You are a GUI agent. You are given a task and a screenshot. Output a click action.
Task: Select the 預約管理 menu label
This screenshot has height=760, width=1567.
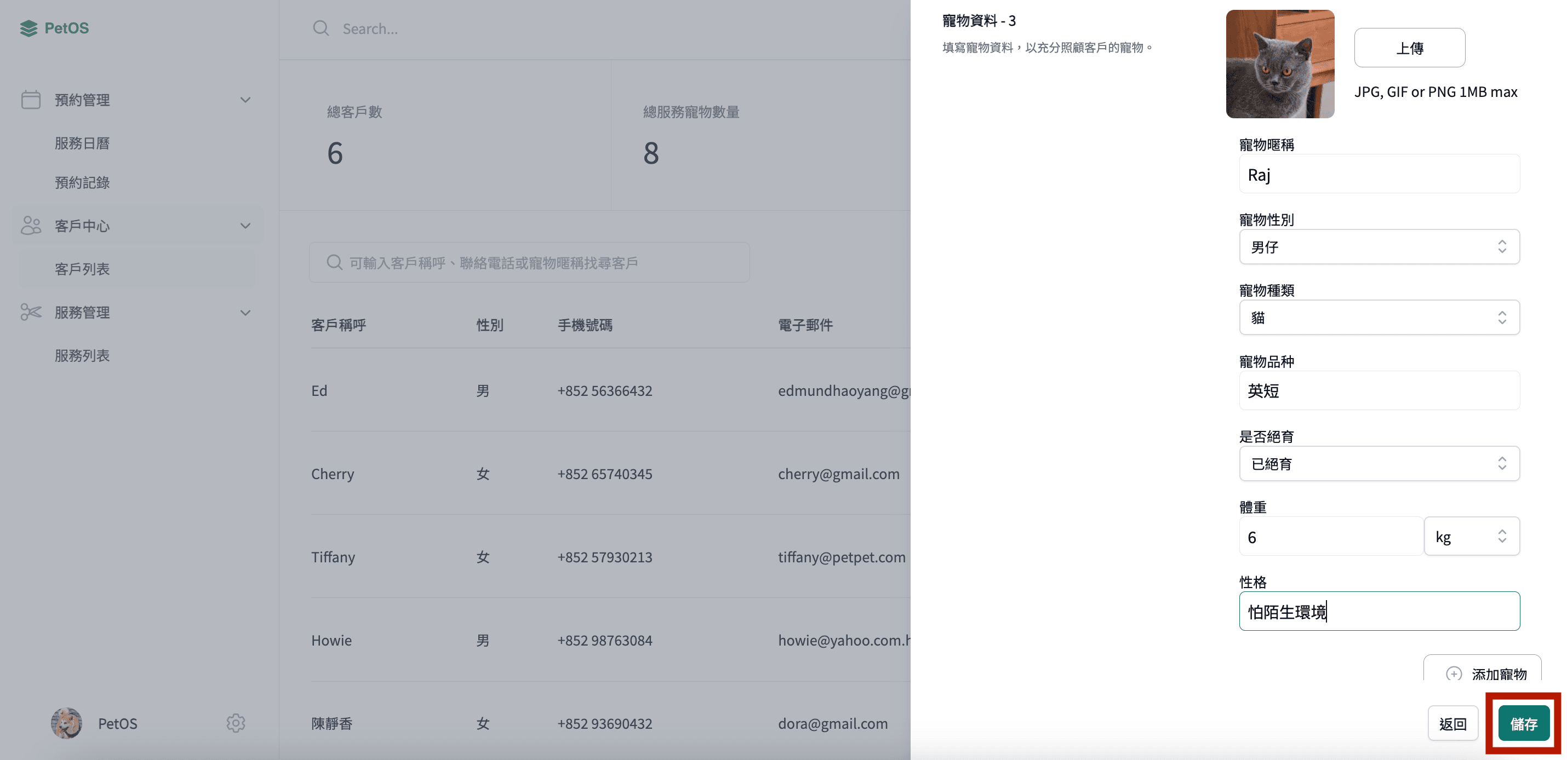pos(82,100)
